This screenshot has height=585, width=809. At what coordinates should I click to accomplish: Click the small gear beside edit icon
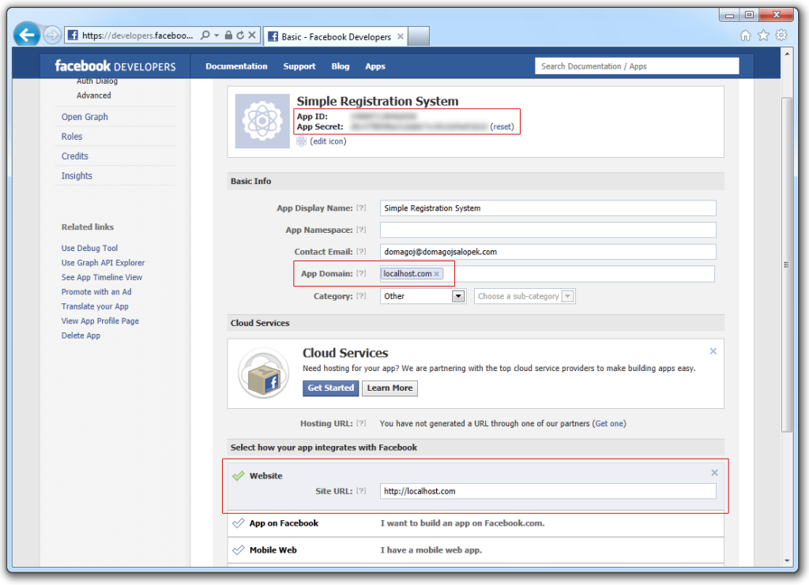tap(301, 141)
